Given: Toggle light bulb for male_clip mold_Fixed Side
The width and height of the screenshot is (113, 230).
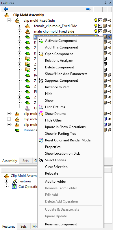Looking at the screenshot, I should (96, 31).
